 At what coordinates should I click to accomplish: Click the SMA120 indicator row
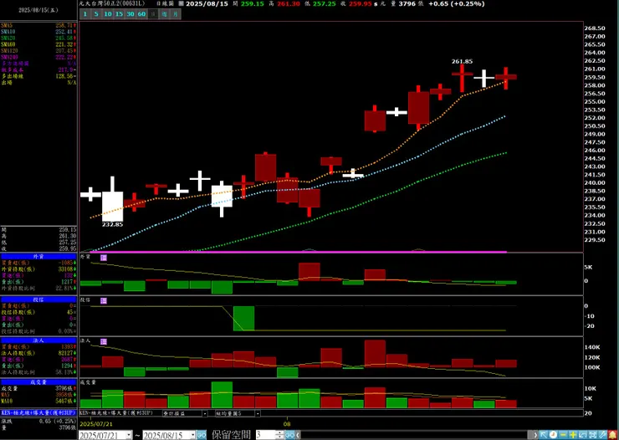click(x=38, y=50)
